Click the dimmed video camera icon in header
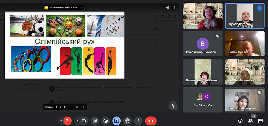 (157, 16)
